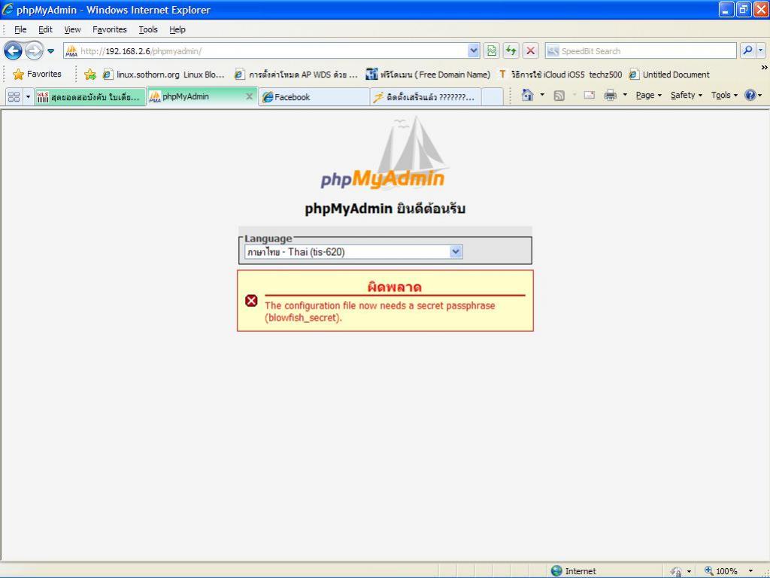The width and height of the screenshot is (770, 578).
Task: Open the Safety command bar menu
Action: tap(686, 96)
